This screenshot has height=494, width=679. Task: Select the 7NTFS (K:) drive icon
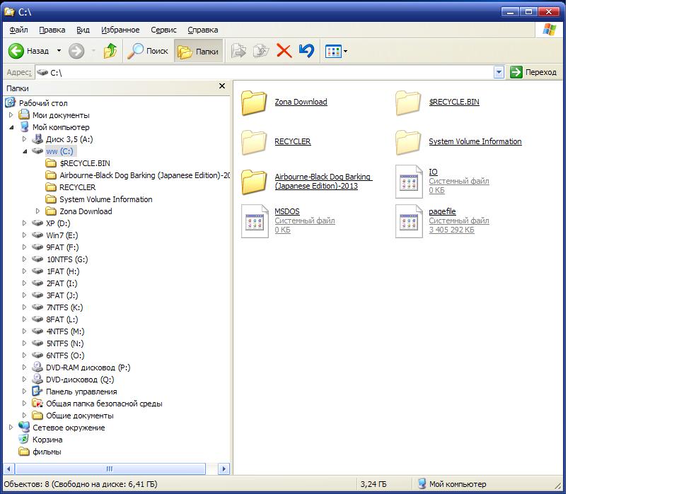pyautogui.click(x=37, y=307)
